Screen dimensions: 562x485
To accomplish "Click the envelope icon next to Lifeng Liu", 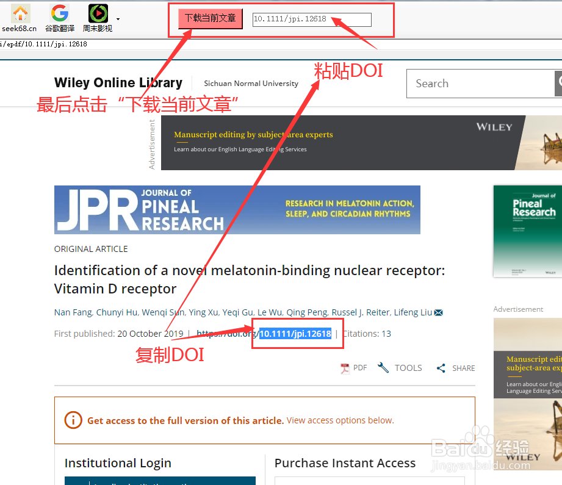I will pyautogui.click(x=438, y=312).
